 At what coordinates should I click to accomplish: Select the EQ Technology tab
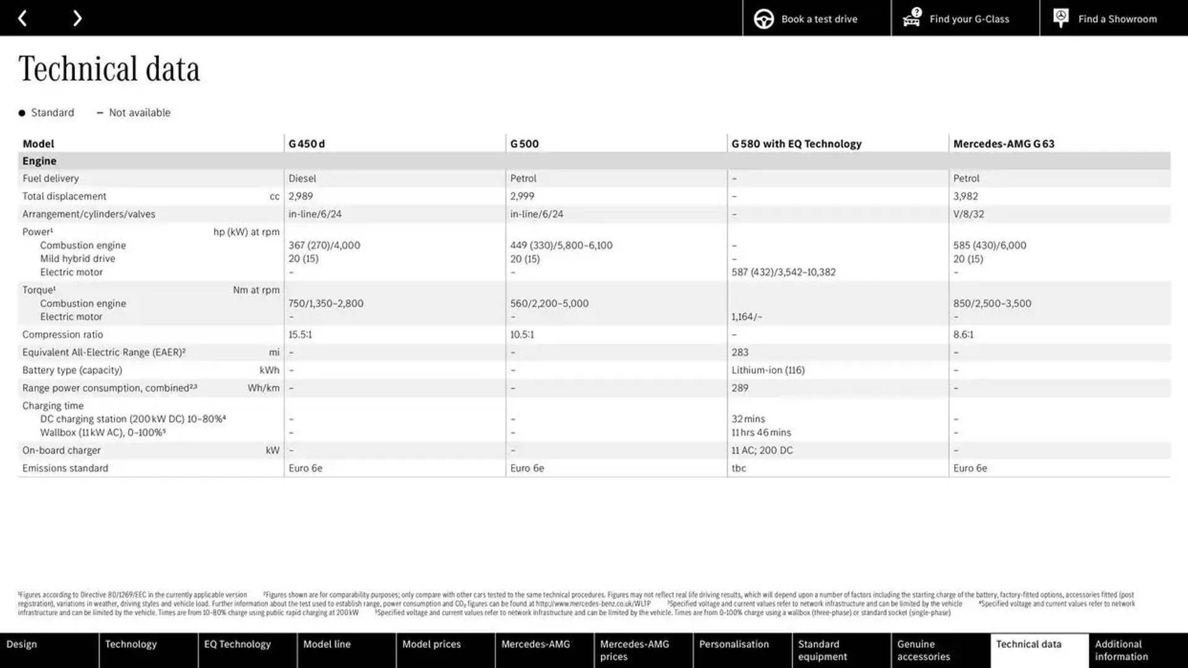(238, 649)
